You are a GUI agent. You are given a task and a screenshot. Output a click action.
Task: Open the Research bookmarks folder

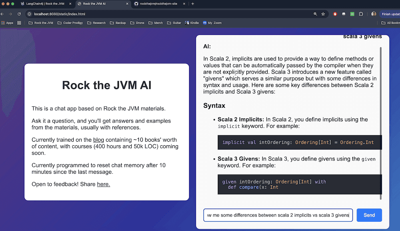coord(96,23)
